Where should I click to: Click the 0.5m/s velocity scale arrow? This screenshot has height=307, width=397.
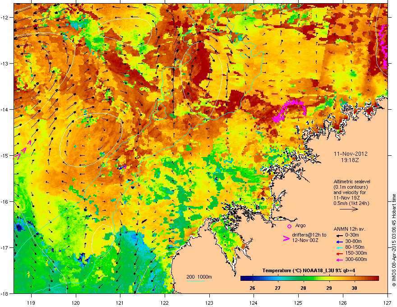(x=349, y=209)
